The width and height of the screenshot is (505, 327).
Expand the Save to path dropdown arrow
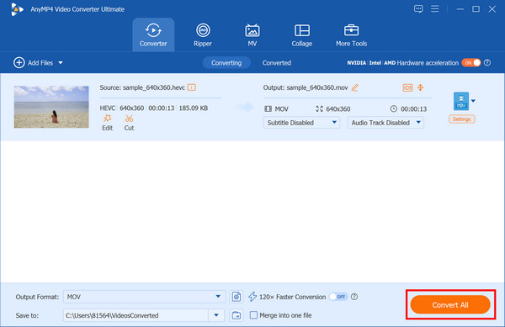[x=216, y=315]
